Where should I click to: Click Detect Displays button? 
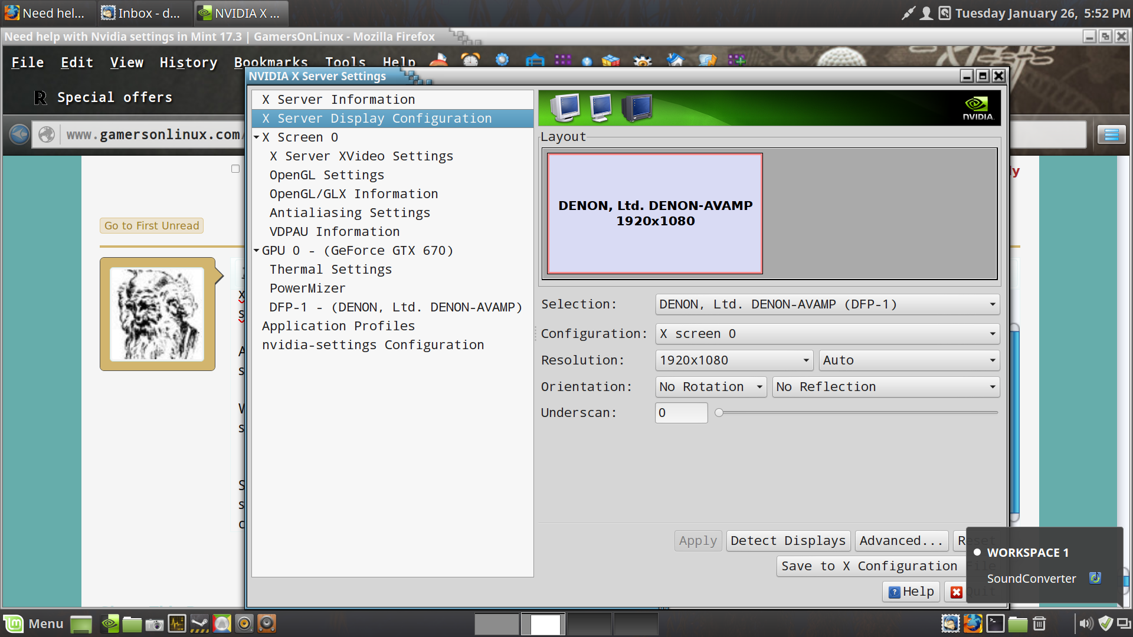[x=788, y=541]
